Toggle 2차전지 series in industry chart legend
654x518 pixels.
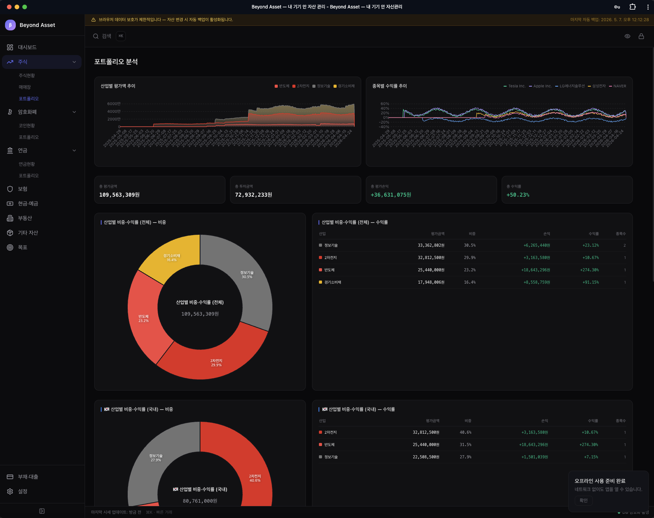point(301,86)
